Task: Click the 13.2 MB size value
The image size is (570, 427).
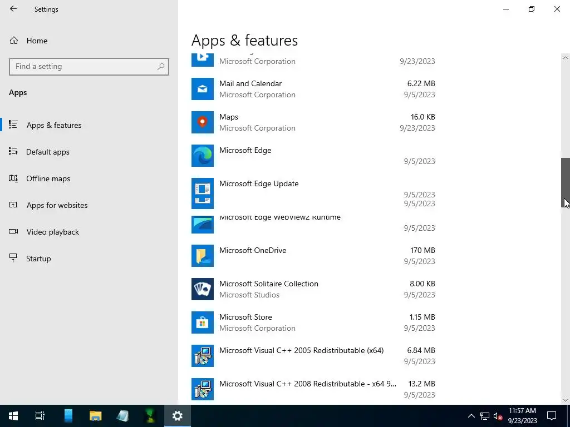Action: coord(422,384)
